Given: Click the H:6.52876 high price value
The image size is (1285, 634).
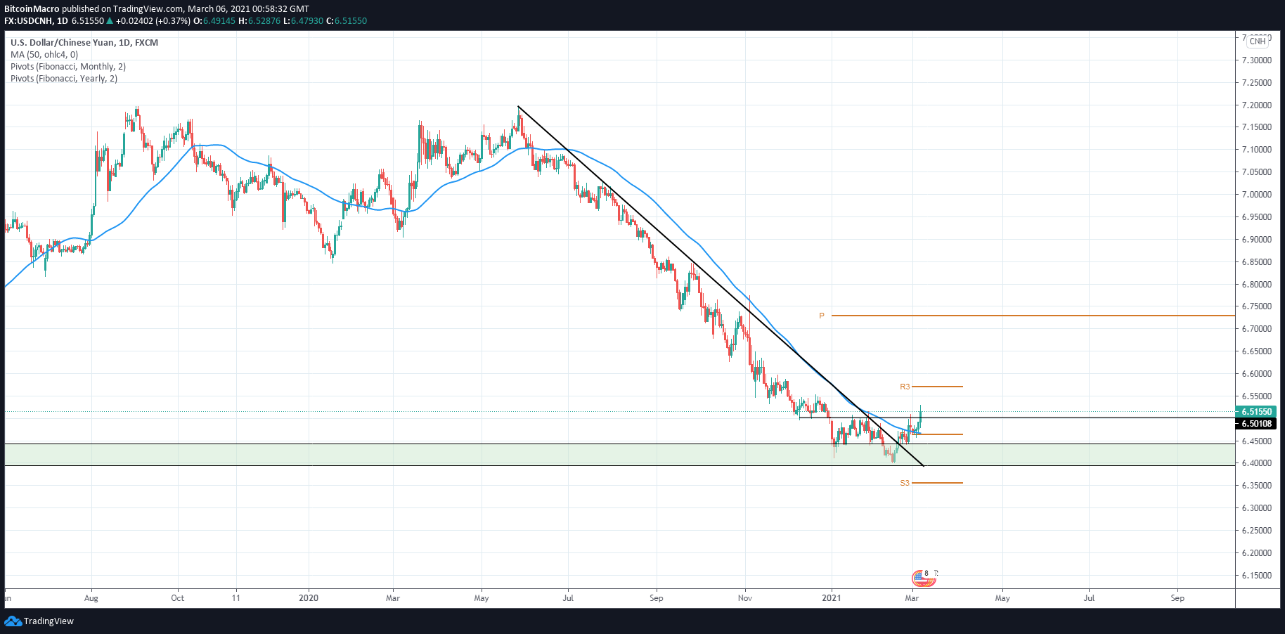Looking at the screenshot, I should point(259,21).
